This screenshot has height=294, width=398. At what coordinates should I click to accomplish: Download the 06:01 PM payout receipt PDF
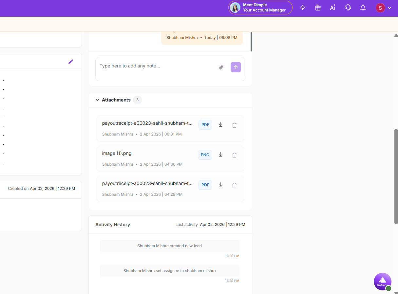(221, 125)
